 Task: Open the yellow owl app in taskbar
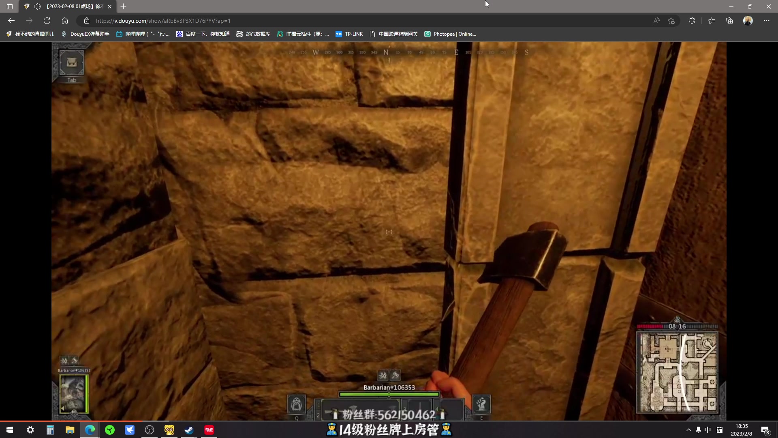tap(169, 430)
